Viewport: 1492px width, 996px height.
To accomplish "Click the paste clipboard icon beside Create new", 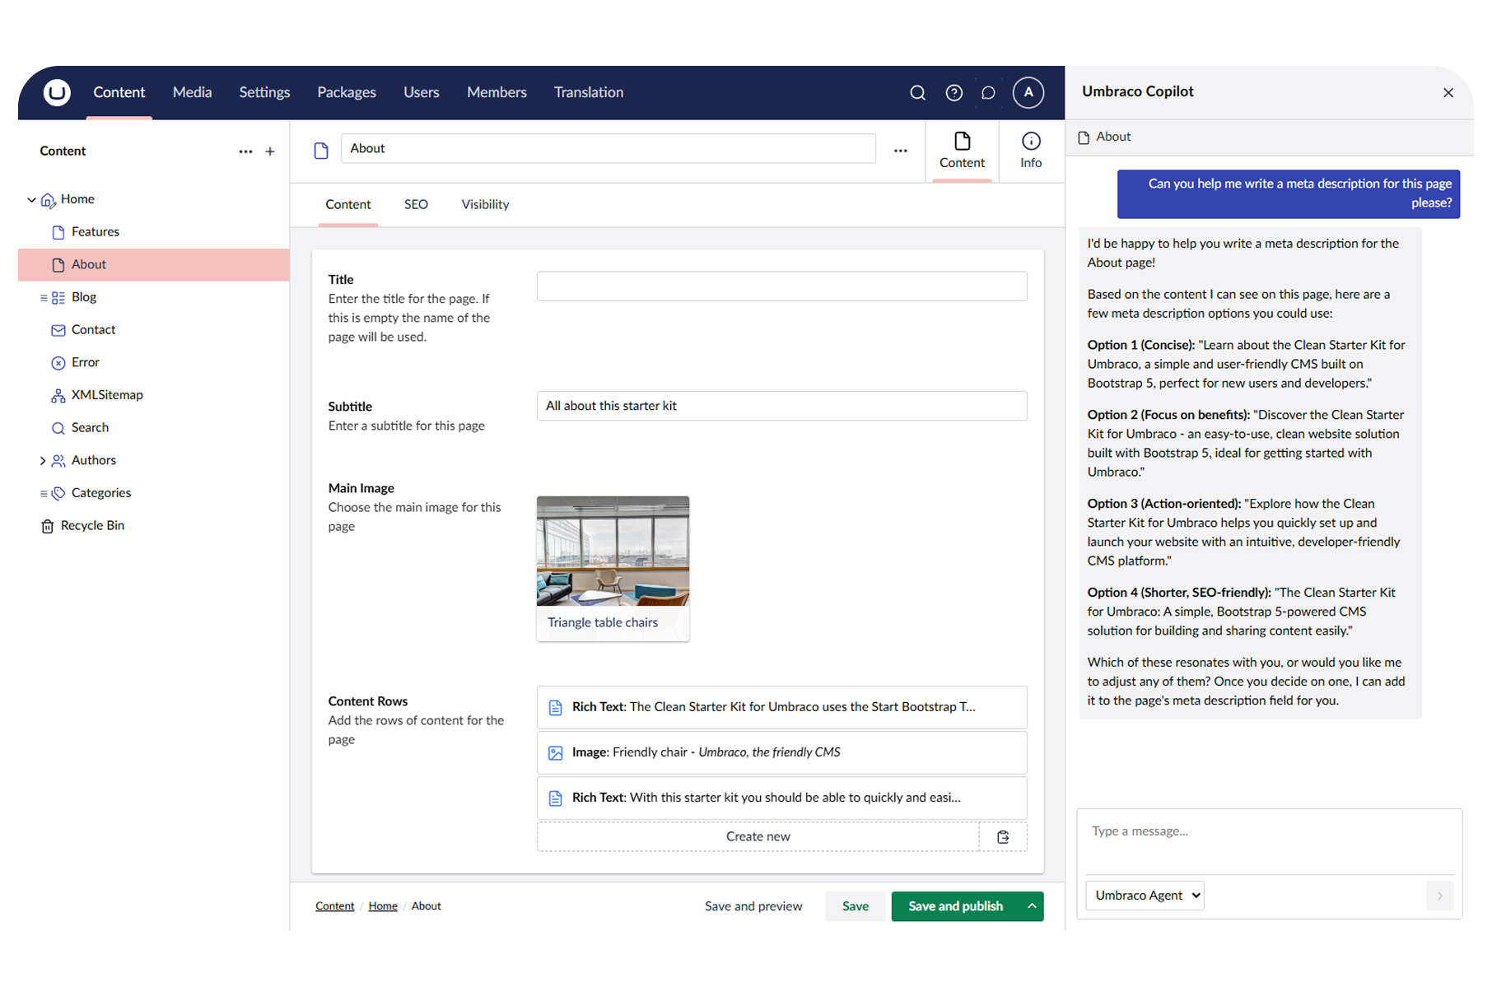I will [x=1003, y=837].
